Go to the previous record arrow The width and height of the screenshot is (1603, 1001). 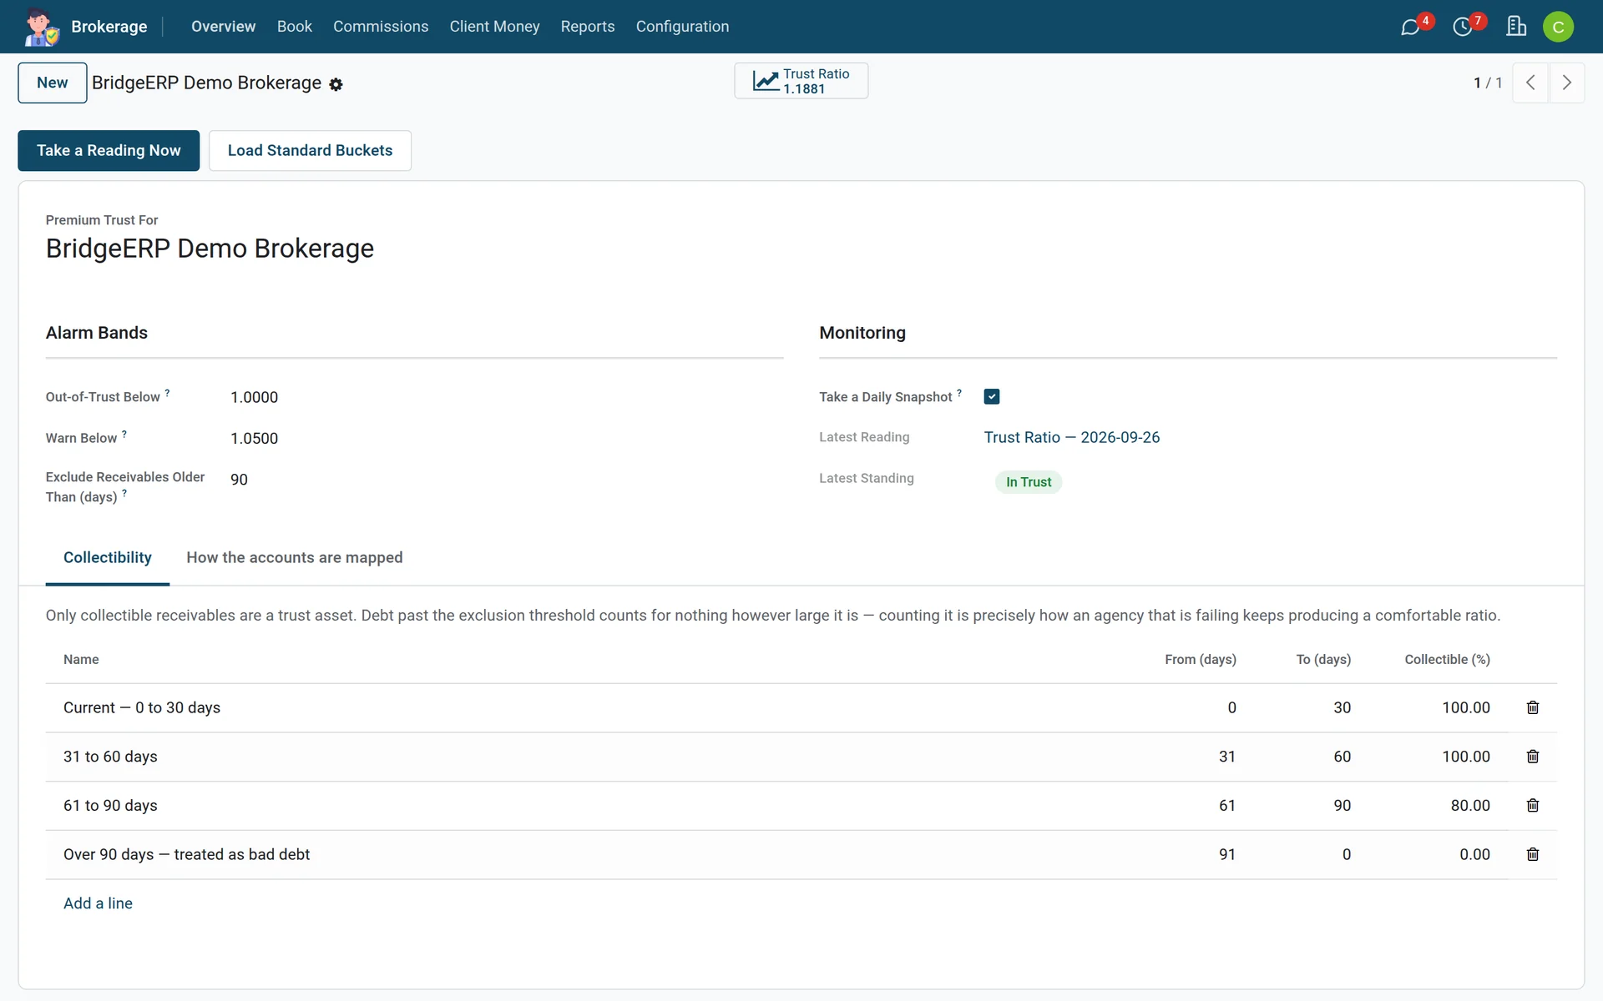[x=1531, y=83]
